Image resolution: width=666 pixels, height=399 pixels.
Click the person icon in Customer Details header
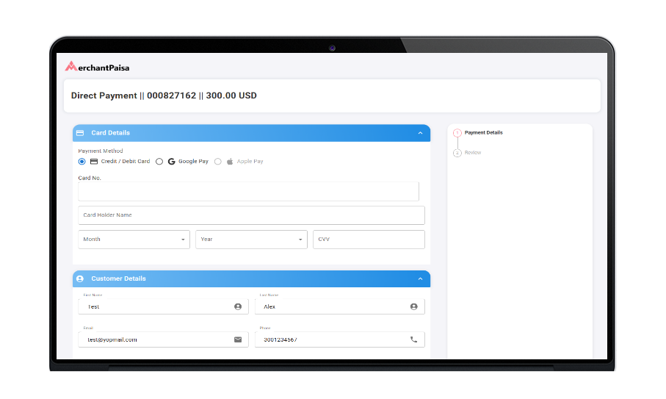coord(80,279)
